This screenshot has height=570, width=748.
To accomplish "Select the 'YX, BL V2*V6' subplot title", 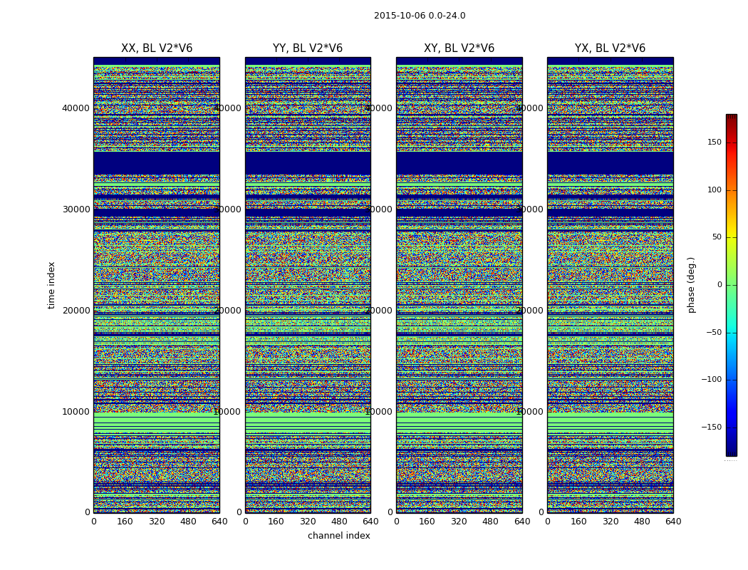I will click(x=610, y=48).
